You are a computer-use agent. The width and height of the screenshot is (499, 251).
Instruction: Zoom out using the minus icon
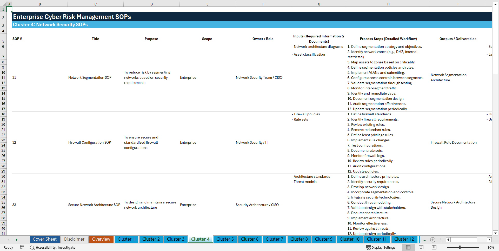[444, 247]
